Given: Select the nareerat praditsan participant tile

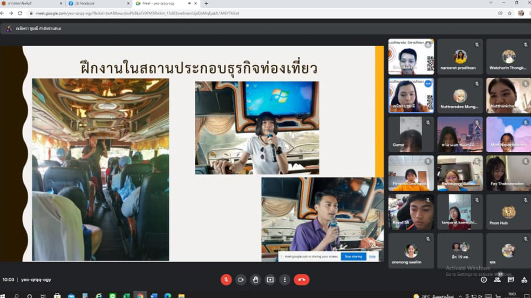Looking at the screenshot, I should tap(460, 57).
